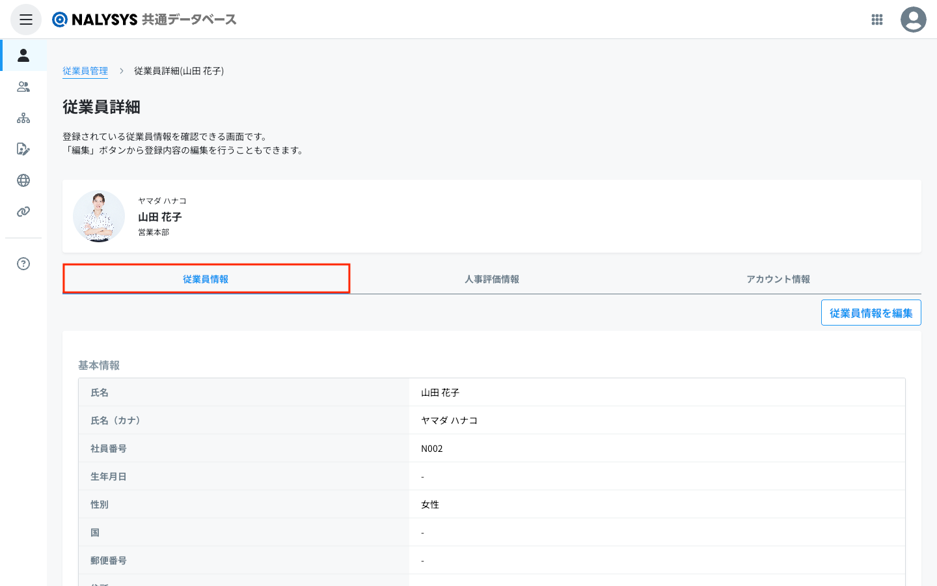Open the organization chart sidebar icon

23,118
